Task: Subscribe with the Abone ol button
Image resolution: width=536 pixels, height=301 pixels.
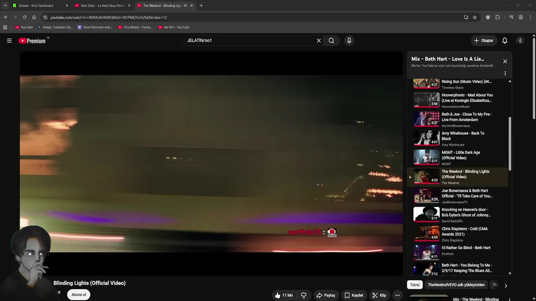Action: 79,295
